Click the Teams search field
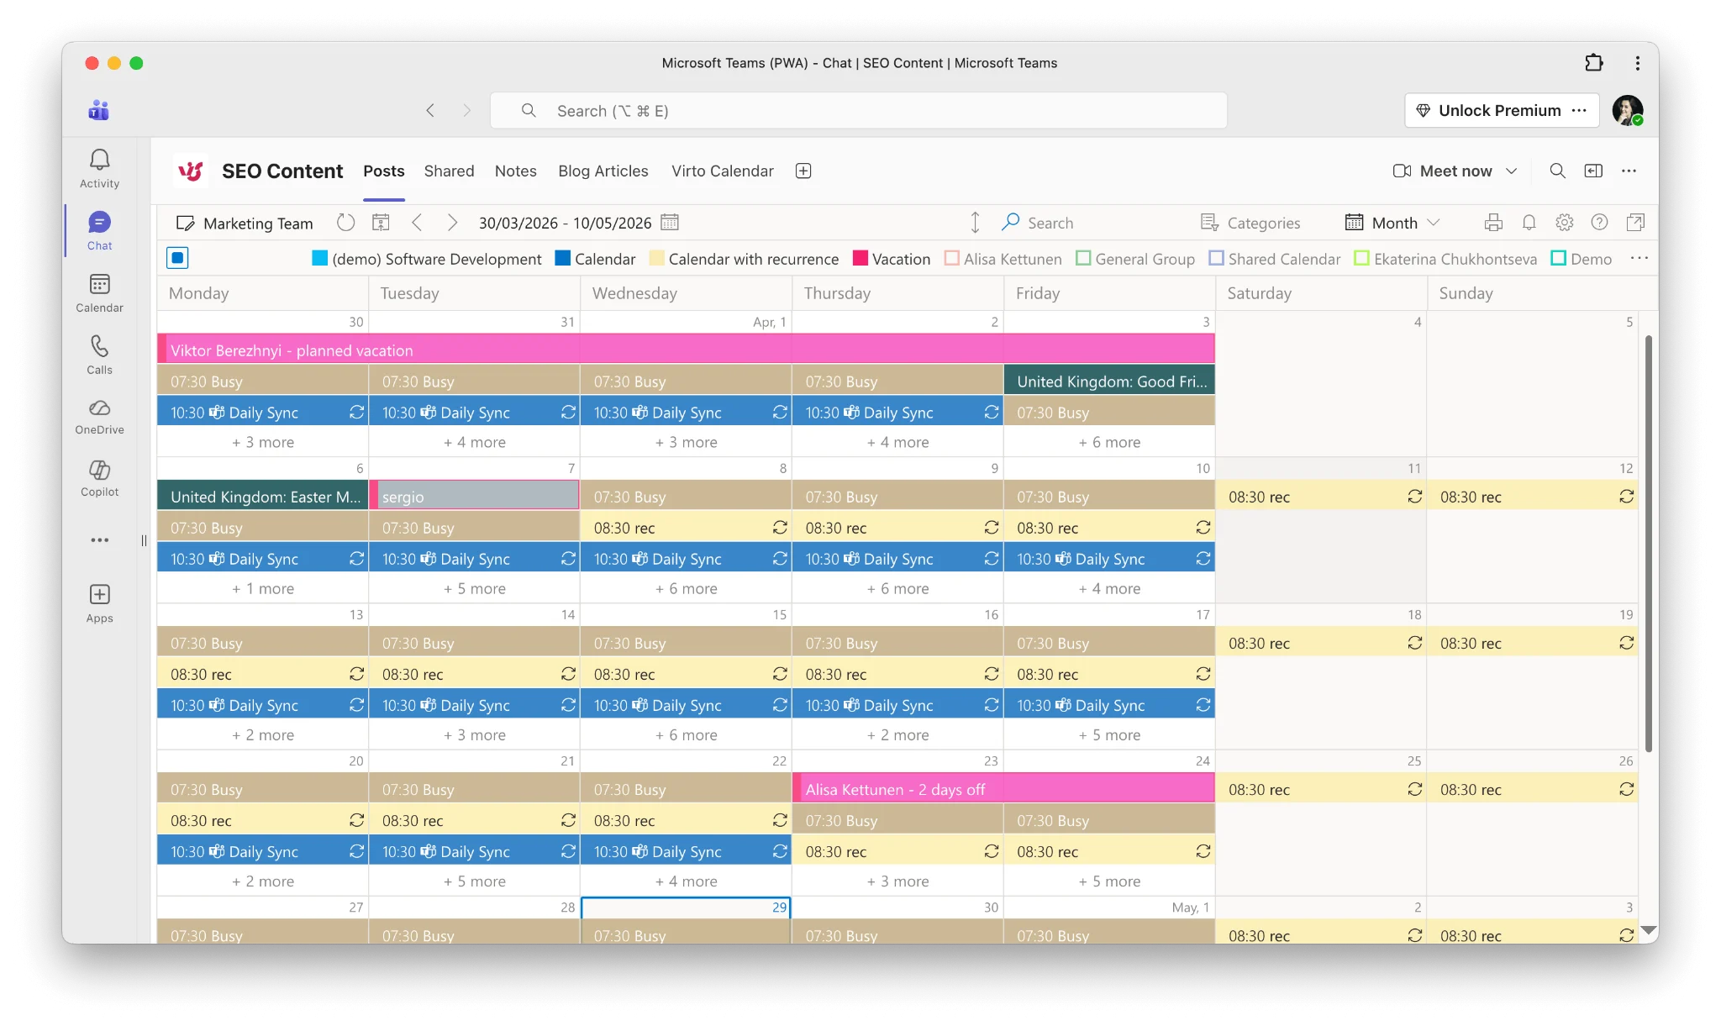The image size is (1721, 1026). 859,110
